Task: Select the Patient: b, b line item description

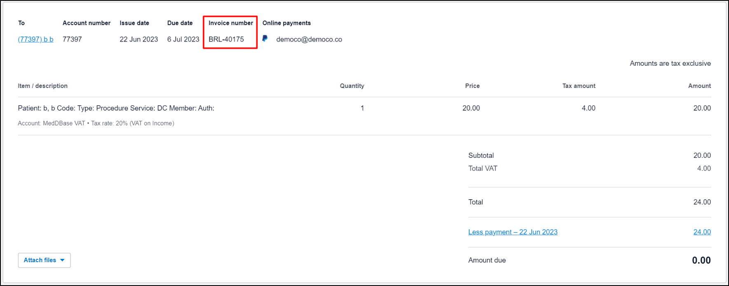Action: click(x=116, y=108)
